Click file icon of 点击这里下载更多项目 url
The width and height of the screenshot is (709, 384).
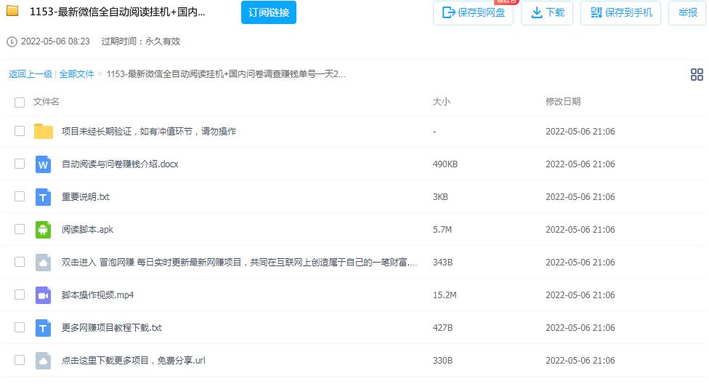pyautogui.click(x=43, y=361)
